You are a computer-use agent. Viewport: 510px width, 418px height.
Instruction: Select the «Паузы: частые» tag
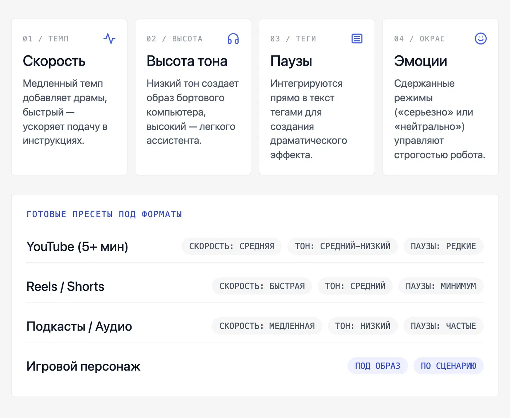coord(443,326)
